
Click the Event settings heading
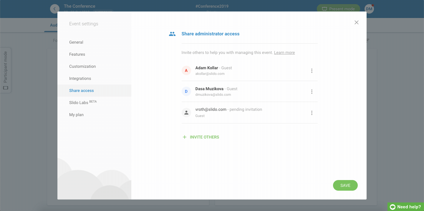84,24
